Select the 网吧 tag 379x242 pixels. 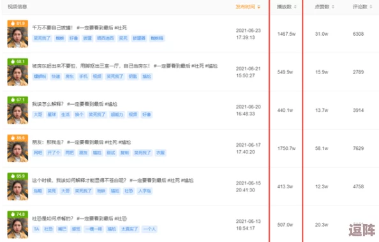pyautogui.click(x=38, y=153)
